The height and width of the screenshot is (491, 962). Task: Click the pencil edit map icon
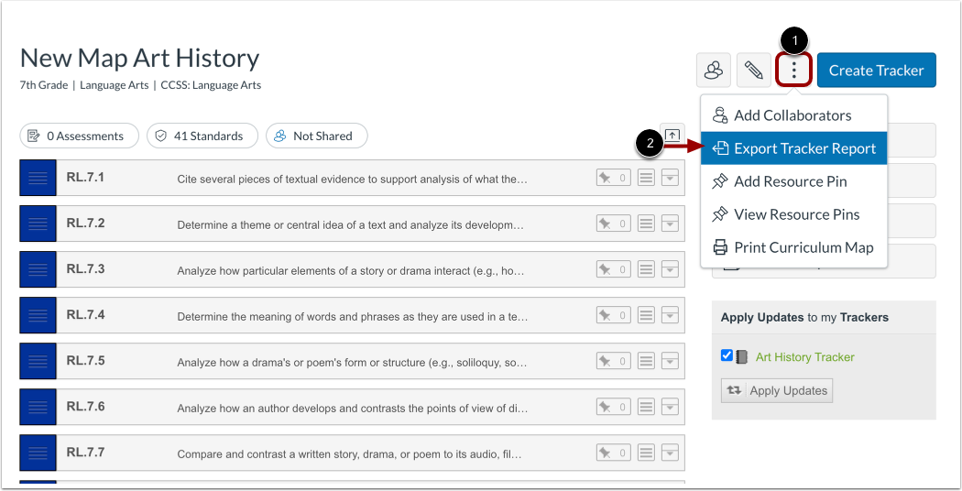pos(753,70)
